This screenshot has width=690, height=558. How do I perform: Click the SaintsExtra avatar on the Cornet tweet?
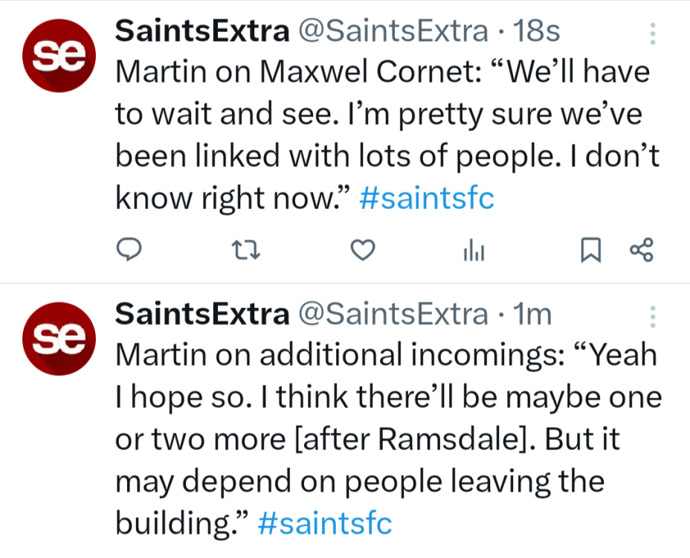click(58, 57)
